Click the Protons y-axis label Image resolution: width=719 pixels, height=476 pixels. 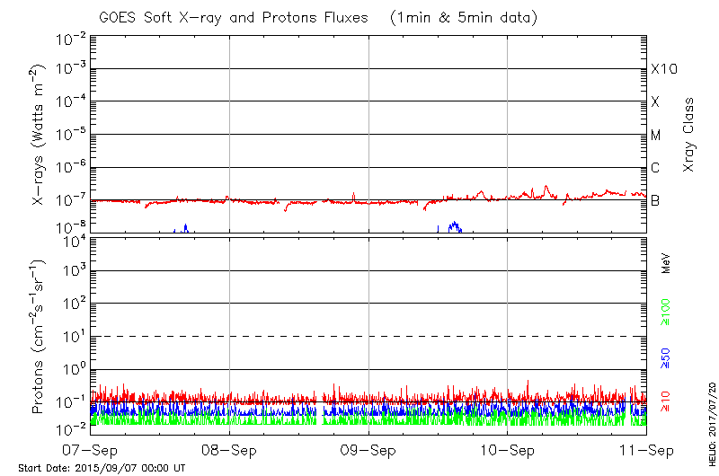pyautogui.click(x=40, y=337)
